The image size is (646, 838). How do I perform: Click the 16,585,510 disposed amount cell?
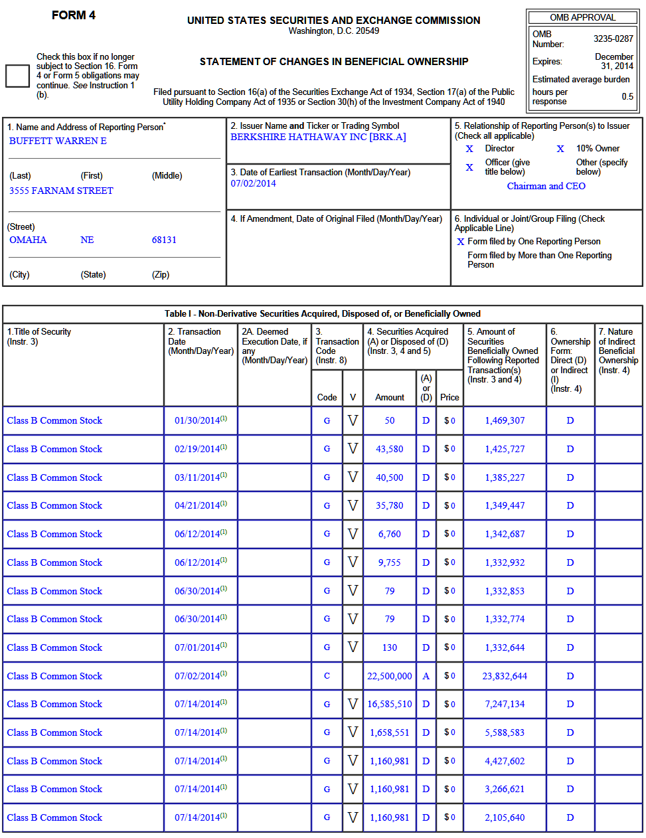click(x=390, y=704)
